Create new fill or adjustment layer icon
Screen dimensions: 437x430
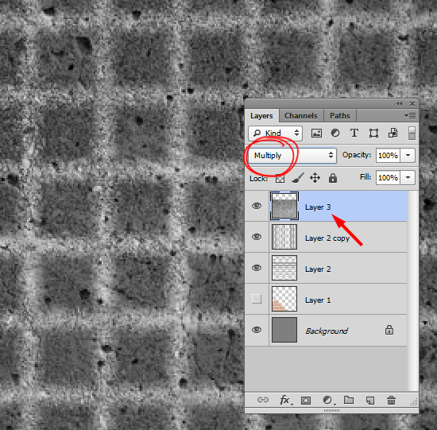point(328,400)
